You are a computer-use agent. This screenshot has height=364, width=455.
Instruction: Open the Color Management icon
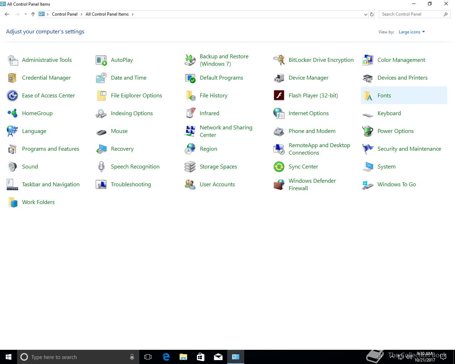[x=368, y=60]
